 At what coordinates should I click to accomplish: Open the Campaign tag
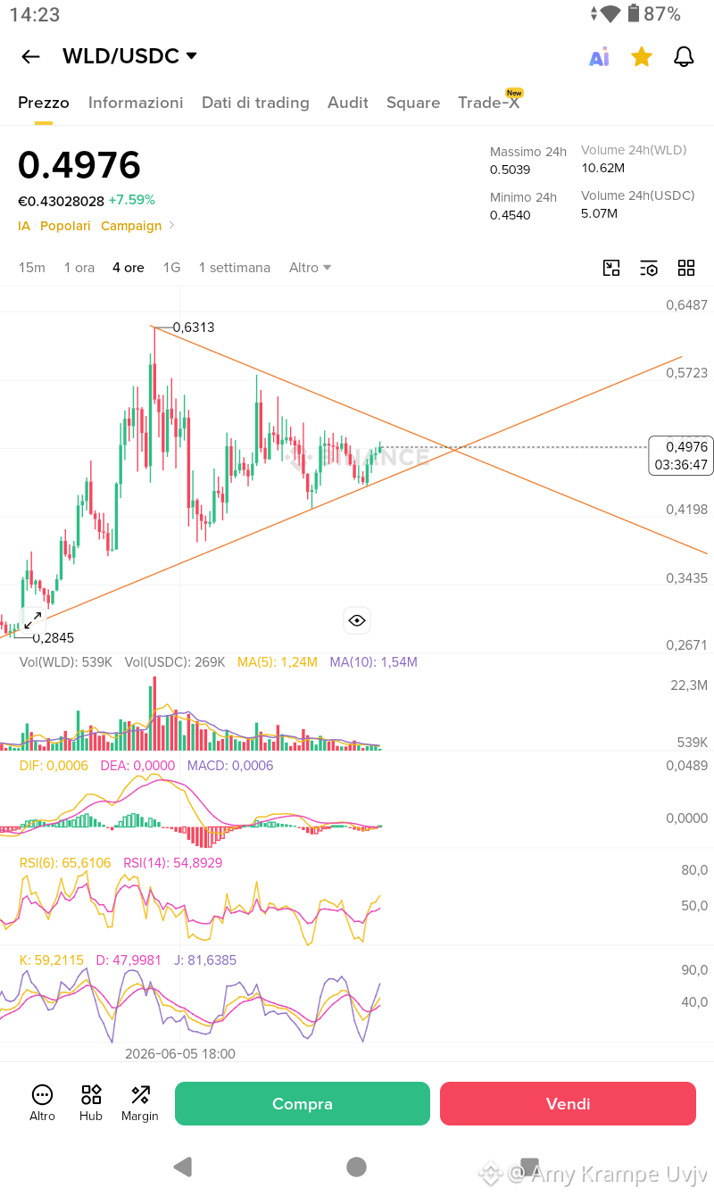tap(131, 226)
